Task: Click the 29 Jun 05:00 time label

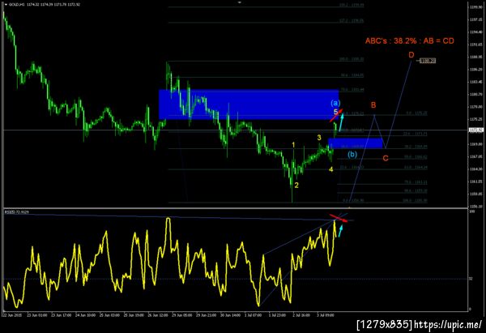Action: 182,315
